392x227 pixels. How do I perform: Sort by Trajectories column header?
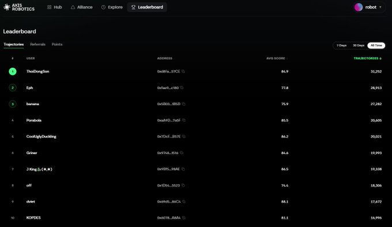[x=368, y=58]
